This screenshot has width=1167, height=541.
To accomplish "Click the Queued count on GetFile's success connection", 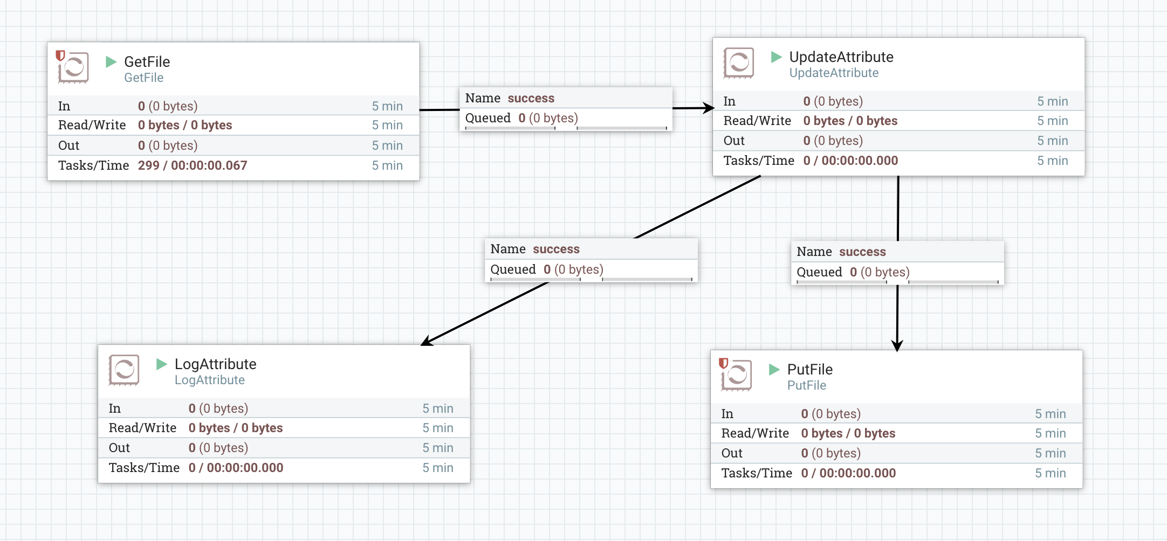I will [x=521, y=118].
